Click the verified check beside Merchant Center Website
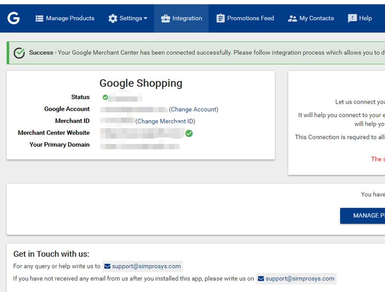The height and width of the screenshot is (292, 385). point(189,134)
